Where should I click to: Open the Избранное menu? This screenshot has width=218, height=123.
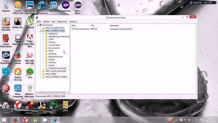click(62, 22)
